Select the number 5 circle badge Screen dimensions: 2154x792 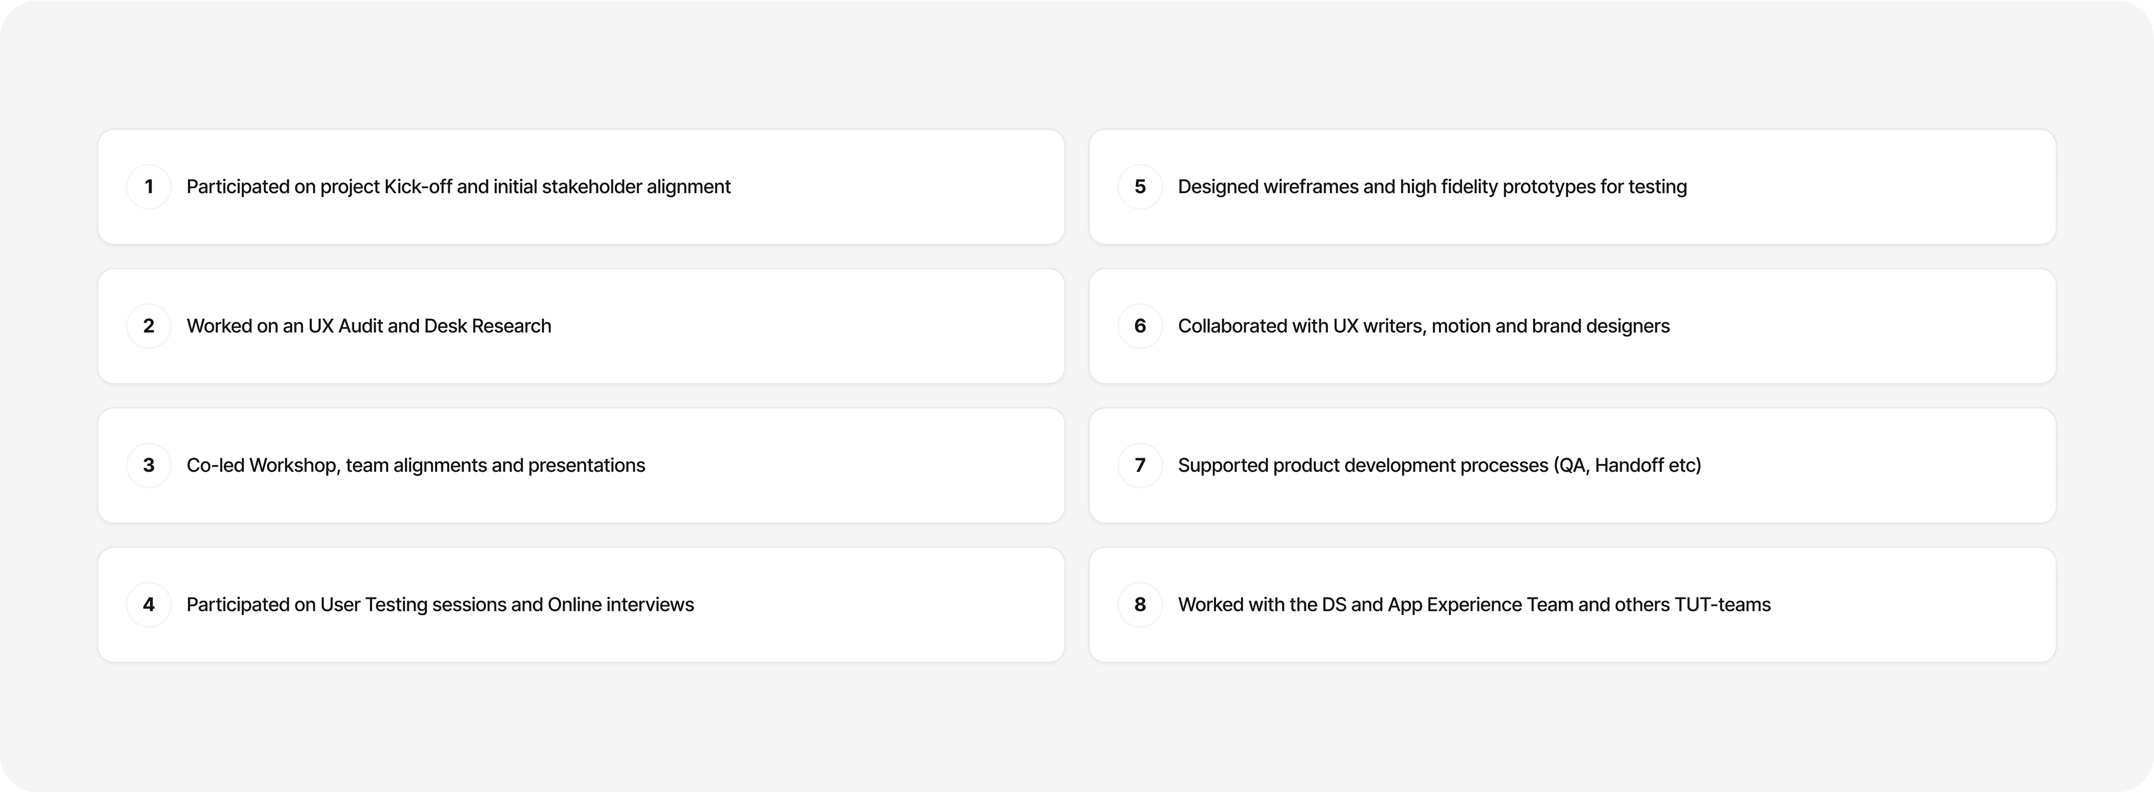[x=1140, y=186]
